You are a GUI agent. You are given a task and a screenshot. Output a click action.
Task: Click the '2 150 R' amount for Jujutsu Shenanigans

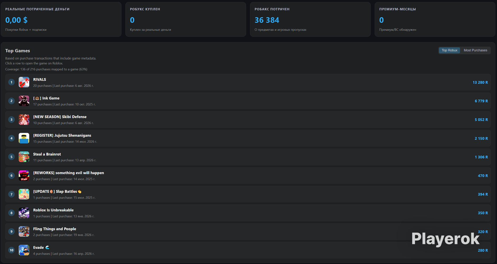tap(481, 138)
